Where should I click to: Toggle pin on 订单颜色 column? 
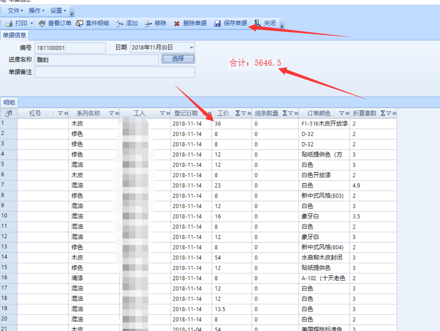coord(347,113)
